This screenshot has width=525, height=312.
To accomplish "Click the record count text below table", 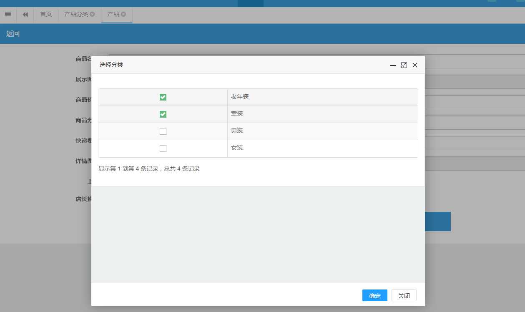I will (149, 169).
